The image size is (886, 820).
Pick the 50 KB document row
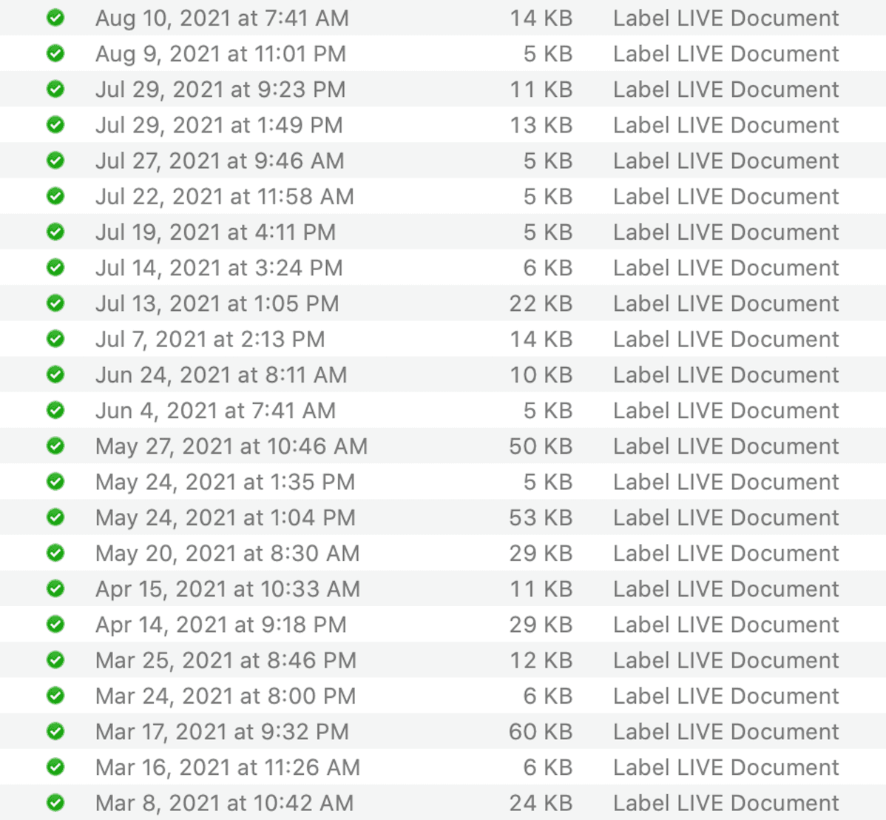(x=540, y=446)
